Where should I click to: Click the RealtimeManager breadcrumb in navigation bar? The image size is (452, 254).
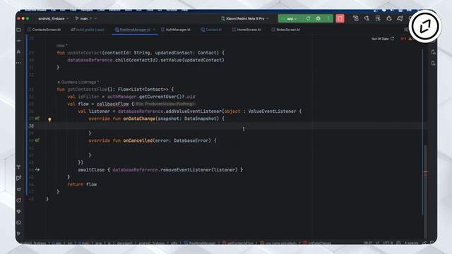200,243
